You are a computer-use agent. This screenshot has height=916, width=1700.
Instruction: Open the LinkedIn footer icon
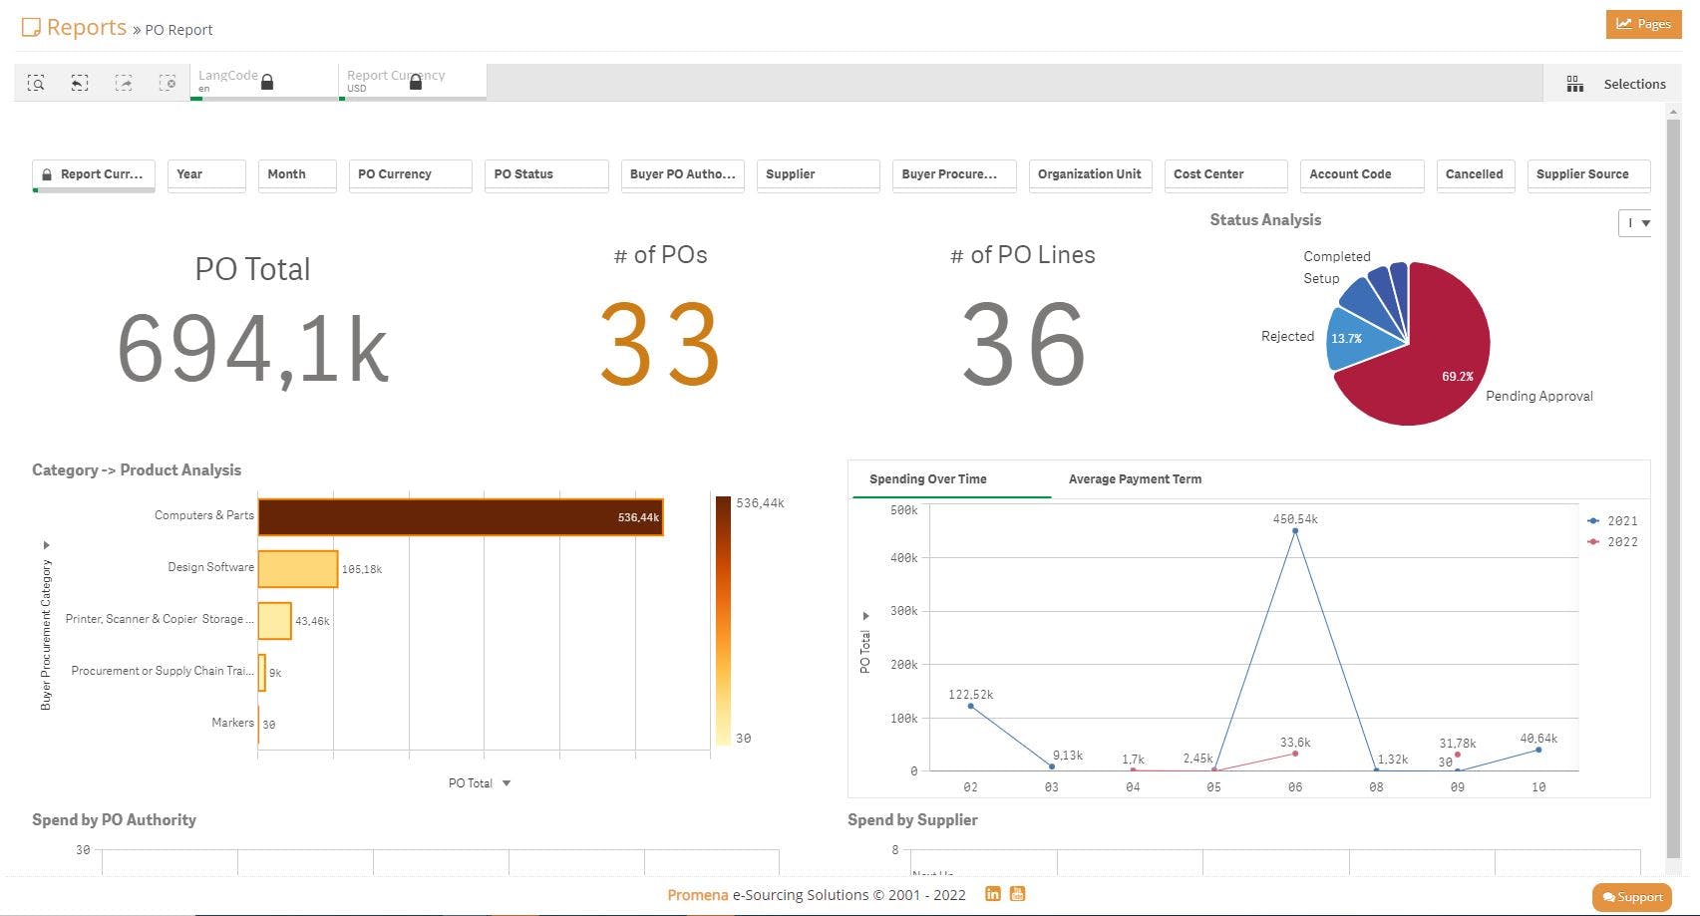click(993, 893)
